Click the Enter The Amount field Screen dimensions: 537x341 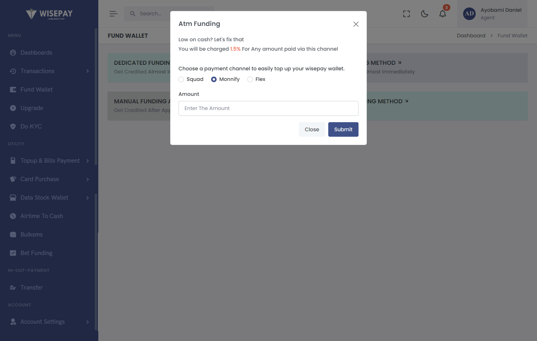[x=268, y=108]
